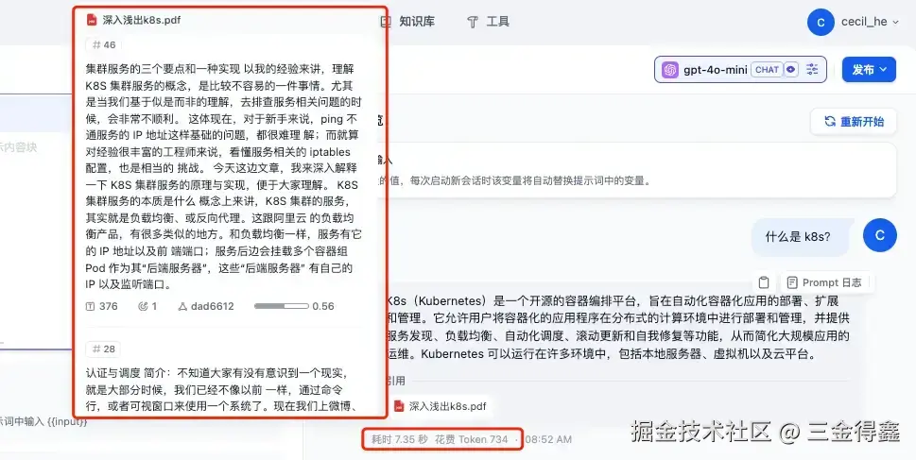Image resolution: width=916 pixels, height=460 pixels.
Task: Open the cited 深入浅出k8s.pdf reference
Action: 441,406
